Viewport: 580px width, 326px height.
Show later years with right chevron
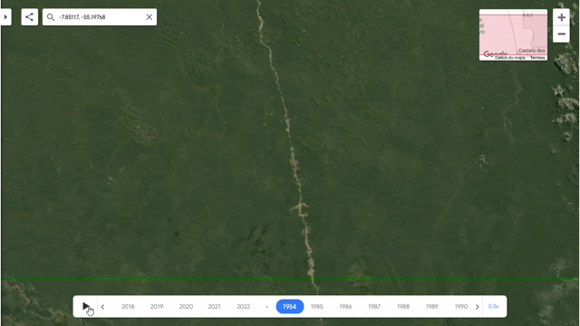[478, 306]
